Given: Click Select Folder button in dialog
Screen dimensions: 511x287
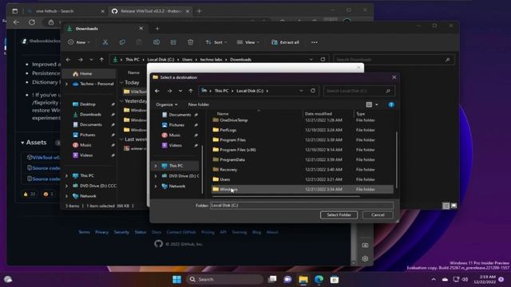Looking at the screenshot, I should coord(339,214).
